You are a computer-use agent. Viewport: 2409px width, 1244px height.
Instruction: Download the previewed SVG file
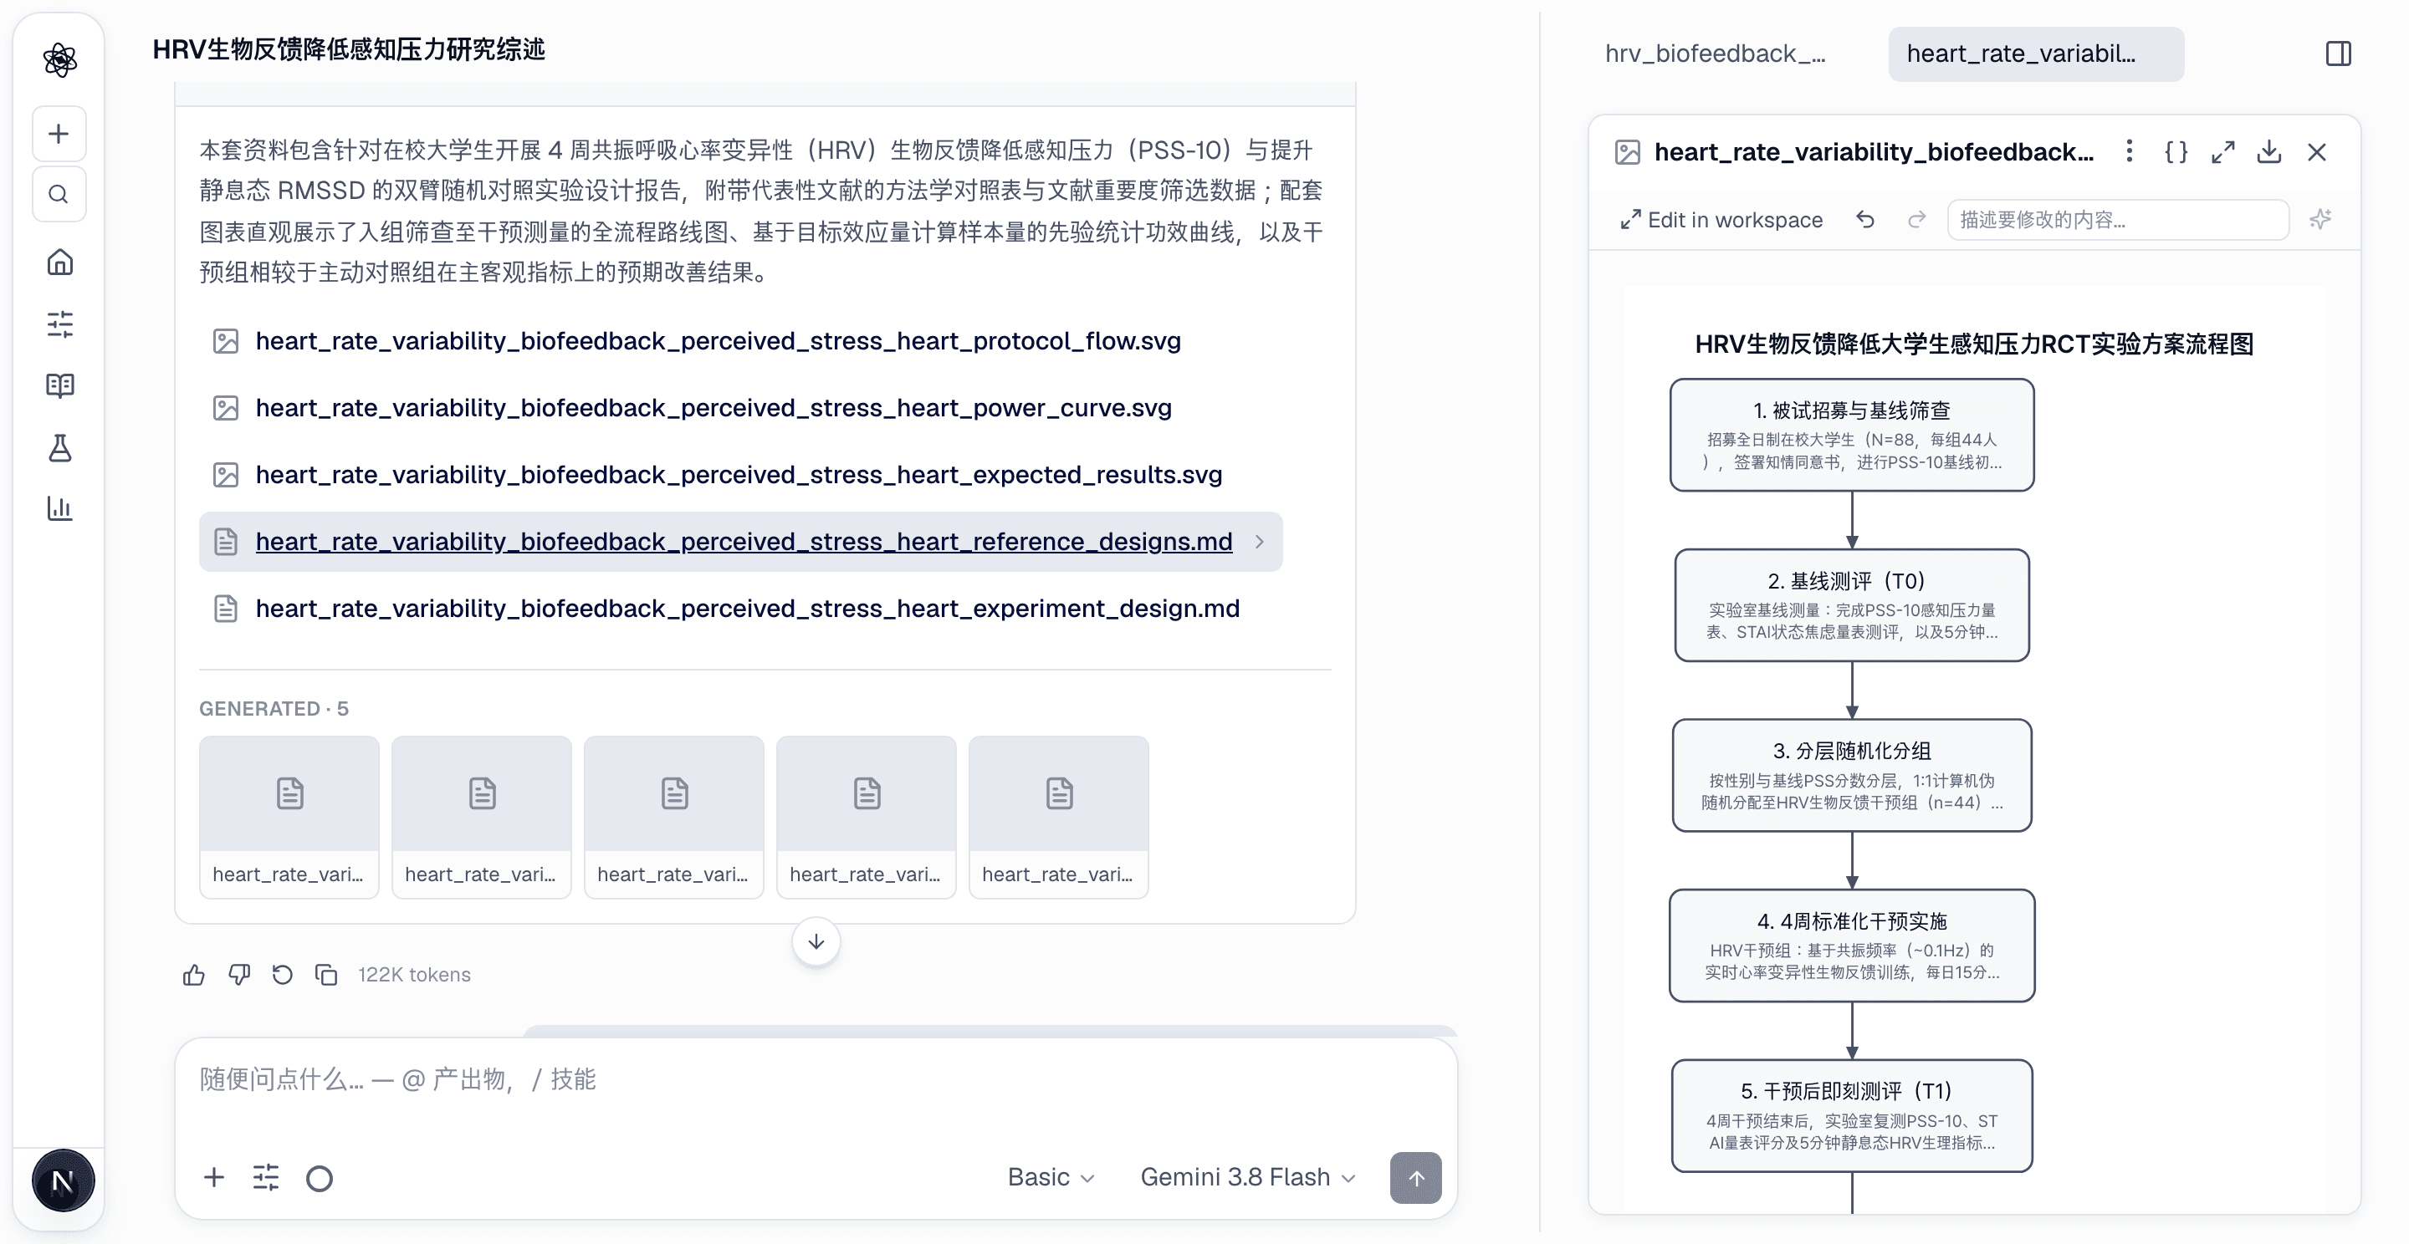(2269, 151)
